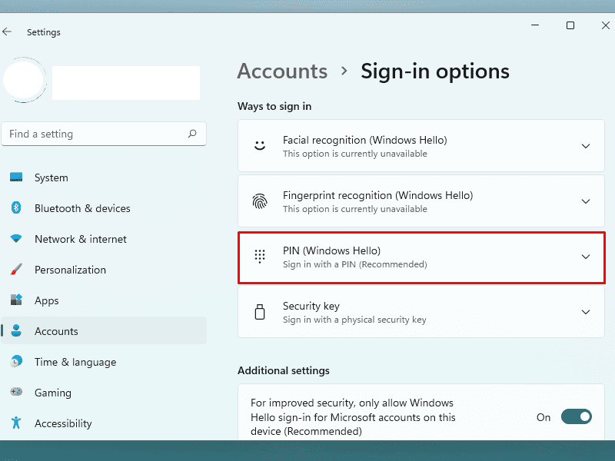Viewport: 615px width, 461px height.
Task: Click the System monitor icon in sidebar
Action: click(16, 177)
